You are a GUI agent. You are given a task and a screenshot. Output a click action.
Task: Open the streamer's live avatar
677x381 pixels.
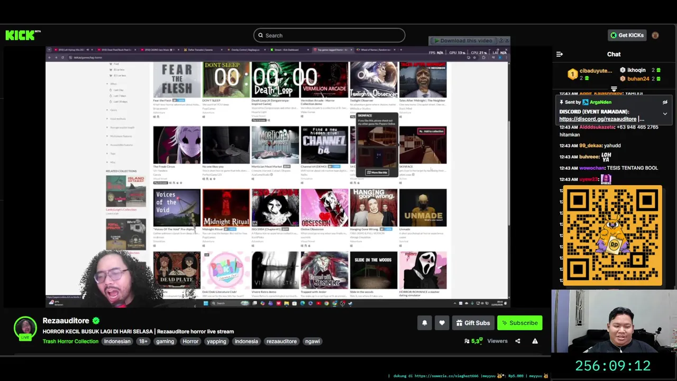25,328
